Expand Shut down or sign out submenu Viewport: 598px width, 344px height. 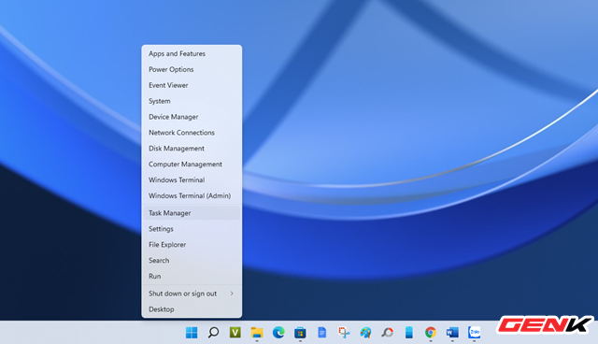click(192, 294)
